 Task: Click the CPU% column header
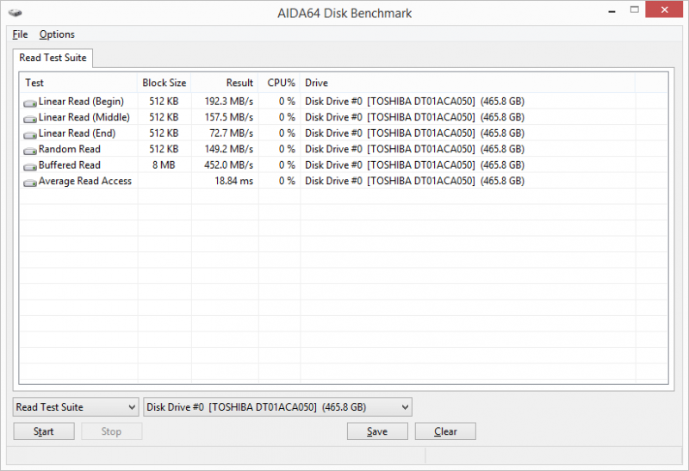point(279,83)
